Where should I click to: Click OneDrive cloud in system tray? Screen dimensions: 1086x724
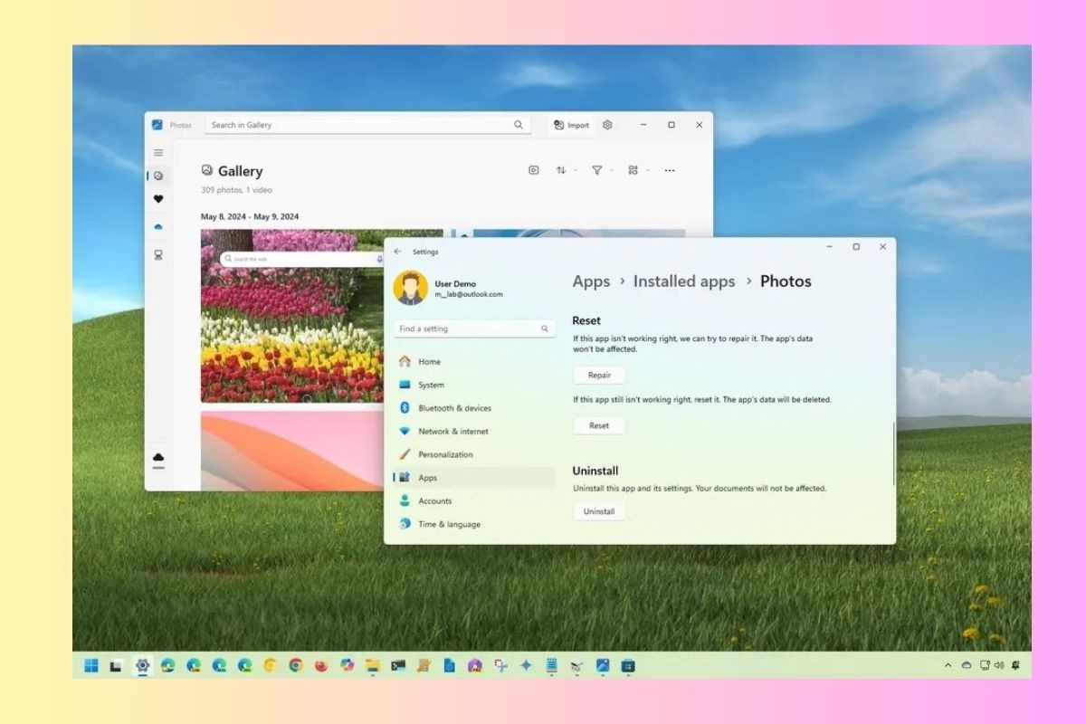tap(966, 665)
